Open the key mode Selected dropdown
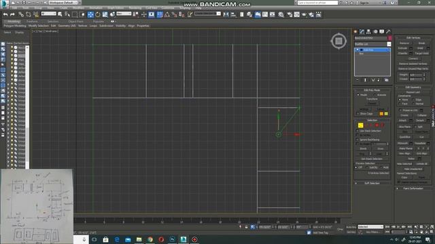This screenshot has height=244, width=435. coord(370,227)
